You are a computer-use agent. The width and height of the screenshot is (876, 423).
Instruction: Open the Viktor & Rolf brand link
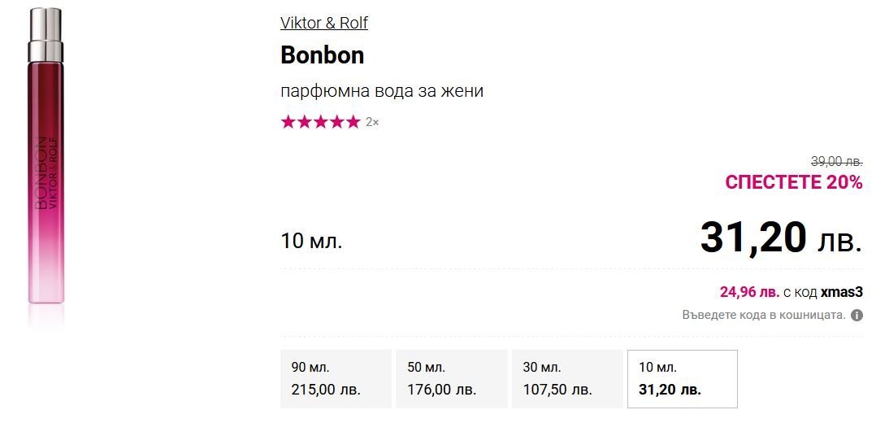324,23
